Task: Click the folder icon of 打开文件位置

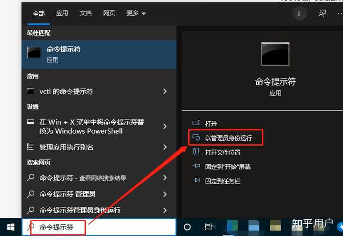Action: click(196, 151)
